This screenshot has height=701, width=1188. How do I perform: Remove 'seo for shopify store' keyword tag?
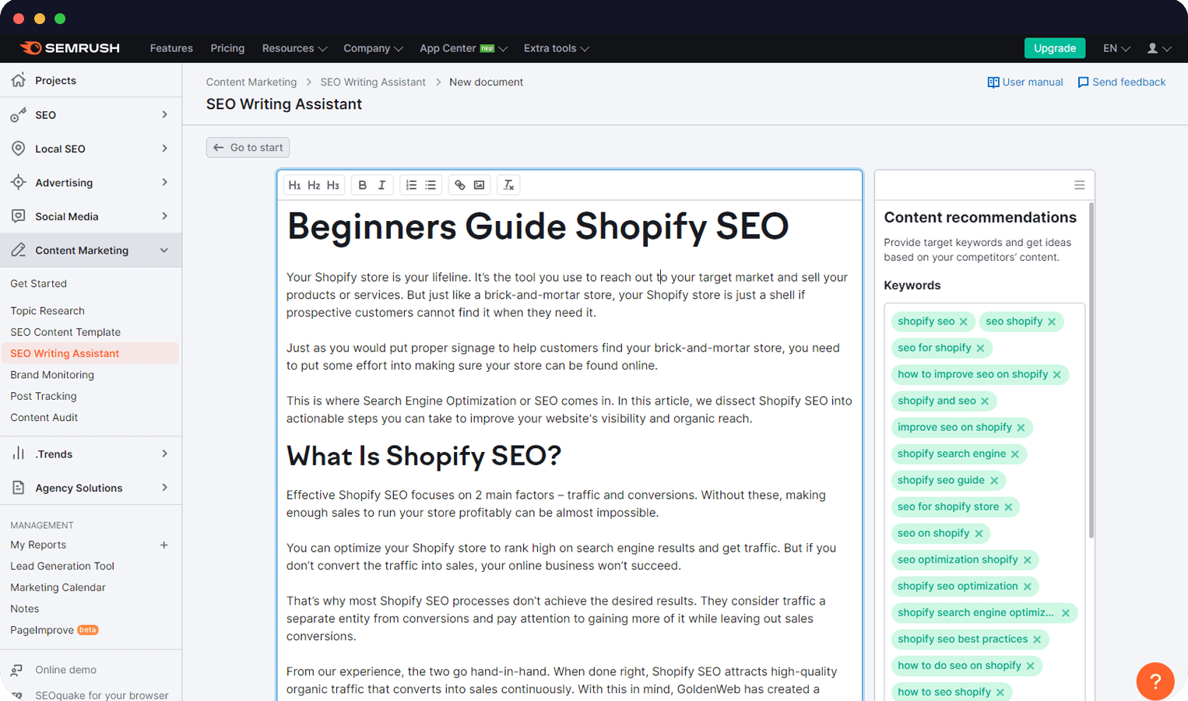[1008, 506]
